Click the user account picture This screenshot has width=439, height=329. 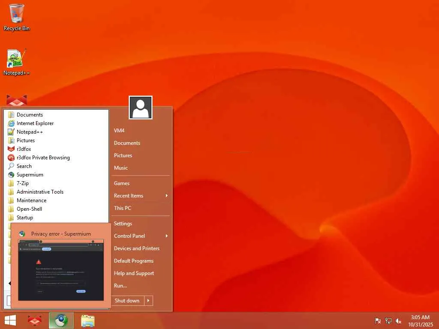(141, 108)
